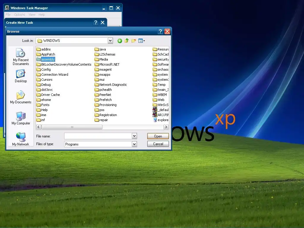The height and width of the screenshot is (228, 304).
Task: Select the dot3svc folder
Action: pyautogui.click(x=45, y=90)
